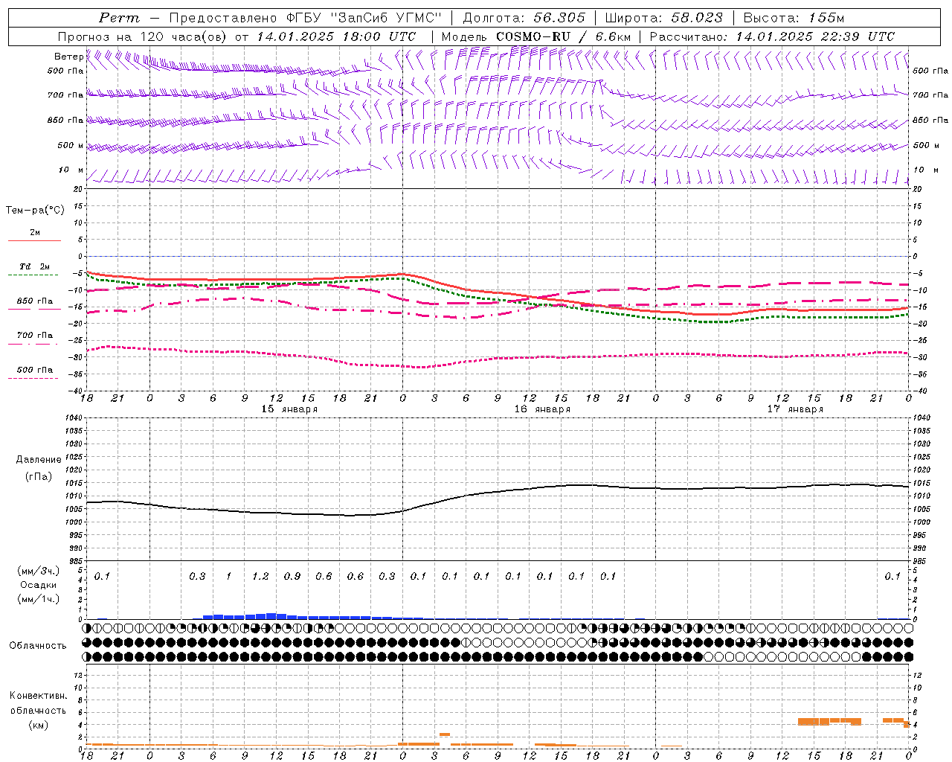Viewport: 952px width, 762px height.
Task: Click the "Высота: 155м" header text
Action: (794, 18)
